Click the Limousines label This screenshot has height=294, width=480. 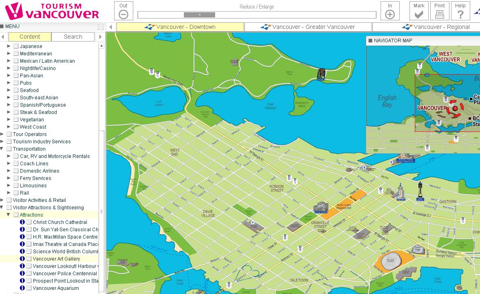[33, 186]
